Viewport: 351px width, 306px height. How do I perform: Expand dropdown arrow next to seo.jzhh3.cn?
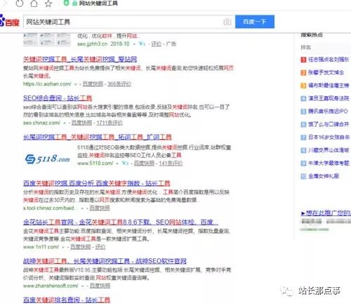tap(134, 44)
